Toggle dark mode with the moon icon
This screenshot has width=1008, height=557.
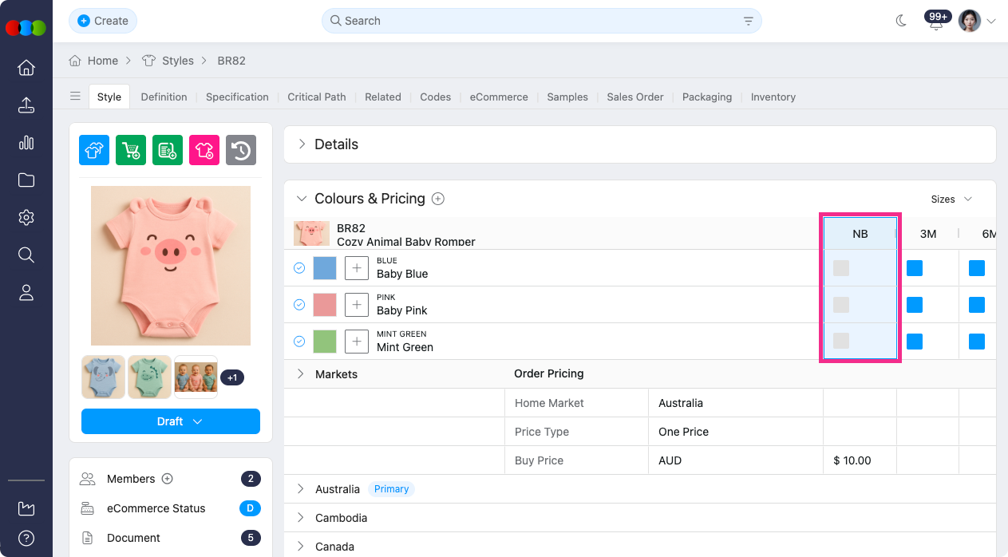[901, 21]
